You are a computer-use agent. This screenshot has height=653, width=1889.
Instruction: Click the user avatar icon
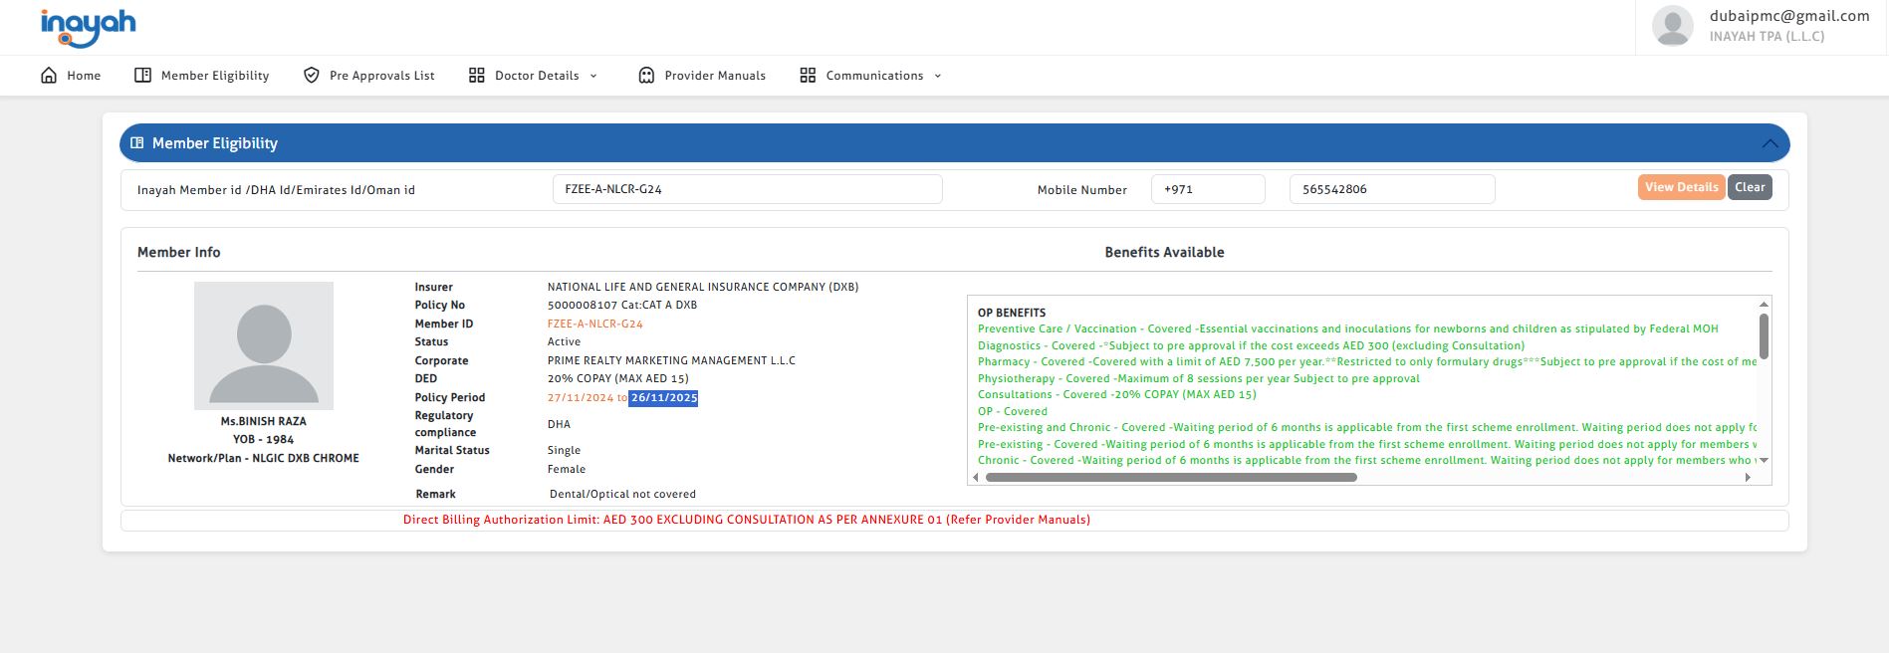(1672, 26)
